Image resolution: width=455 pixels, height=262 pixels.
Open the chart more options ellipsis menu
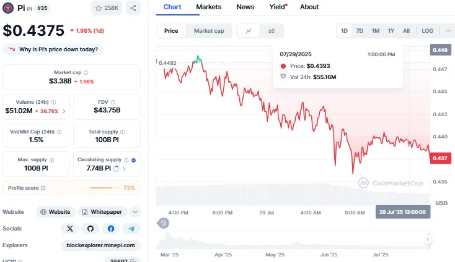pos(448,31)
